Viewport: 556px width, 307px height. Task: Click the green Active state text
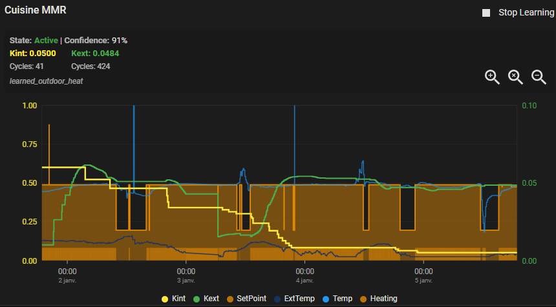[x=46, y=40]
